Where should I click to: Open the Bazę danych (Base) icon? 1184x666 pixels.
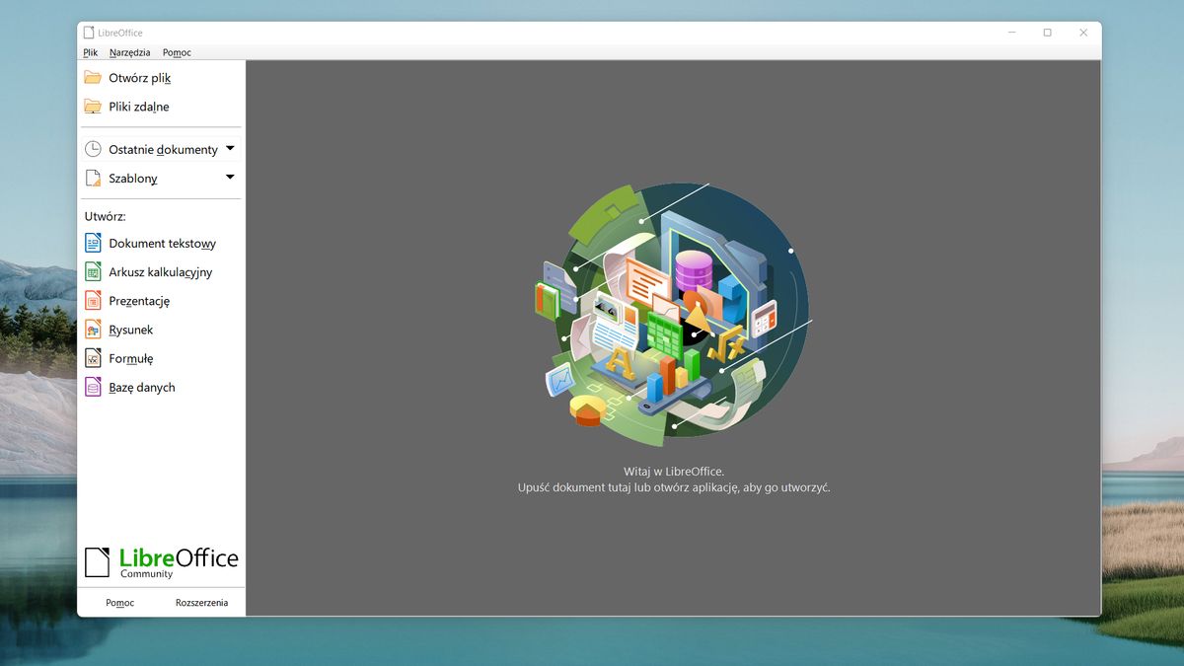pos(94,387)
